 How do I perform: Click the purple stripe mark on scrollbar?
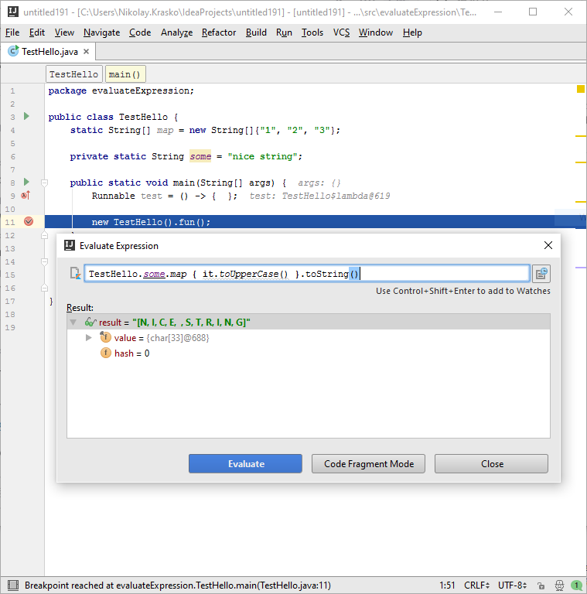[x=581, y=268]
